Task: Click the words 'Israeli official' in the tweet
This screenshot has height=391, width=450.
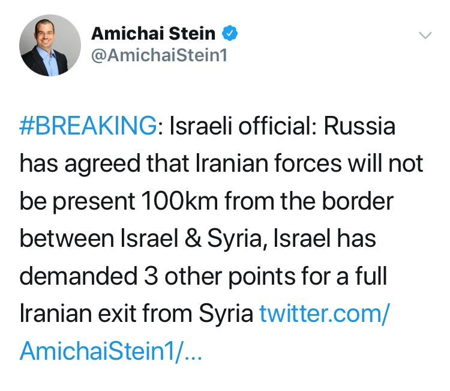Action: (x=240, y=127)
